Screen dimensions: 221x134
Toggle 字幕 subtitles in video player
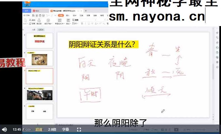point(65,129)
